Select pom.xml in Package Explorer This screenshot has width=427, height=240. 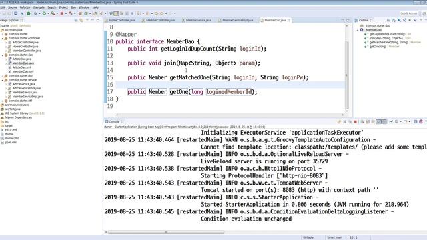pos(11,142)
